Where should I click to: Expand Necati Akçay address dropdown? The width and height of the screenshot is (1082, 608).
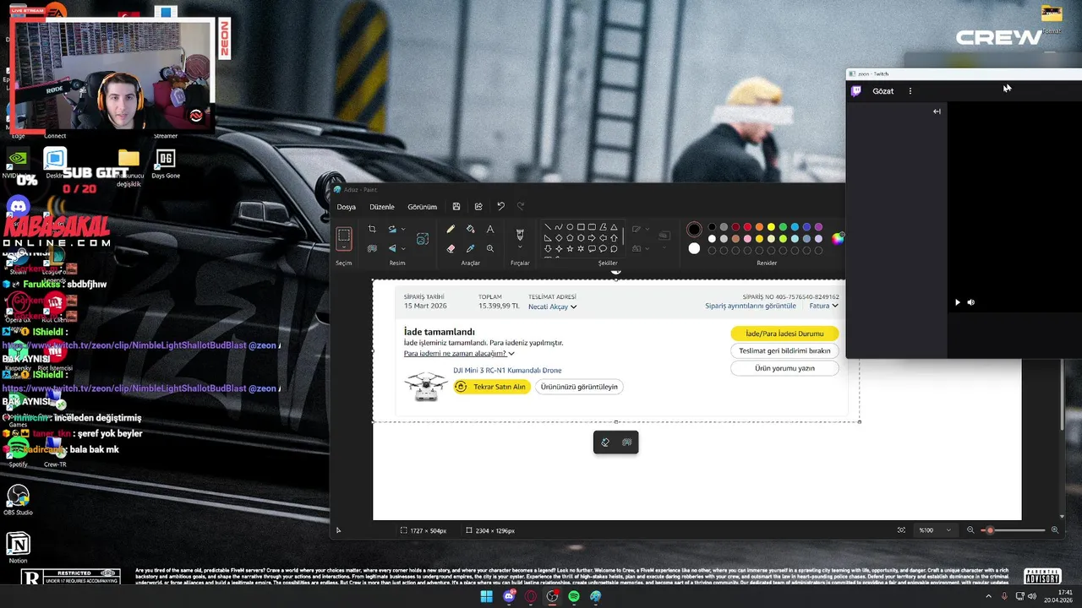click(x=574, y=307)
